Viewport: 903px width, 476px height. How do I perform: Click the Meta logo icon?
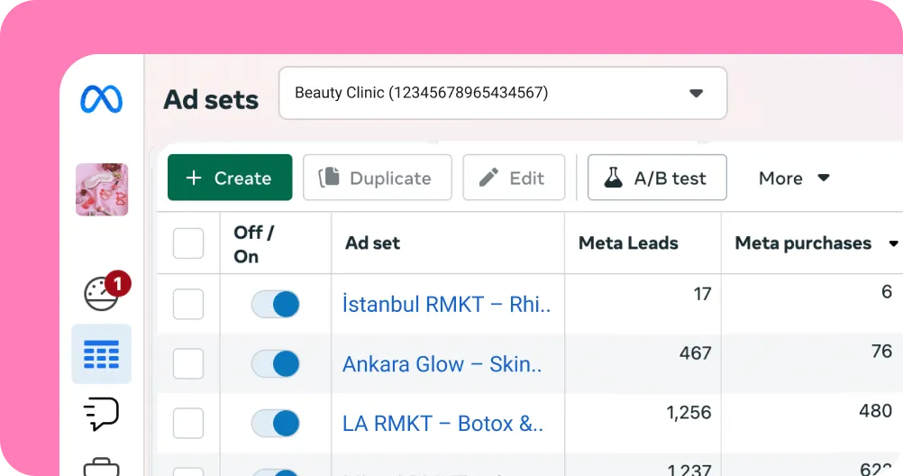coord(101,99)
